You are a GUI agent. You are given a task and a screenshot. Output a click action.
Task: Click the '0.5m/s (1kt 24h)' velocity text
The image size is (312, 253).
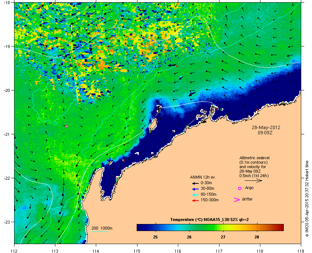tap(254, 176)
